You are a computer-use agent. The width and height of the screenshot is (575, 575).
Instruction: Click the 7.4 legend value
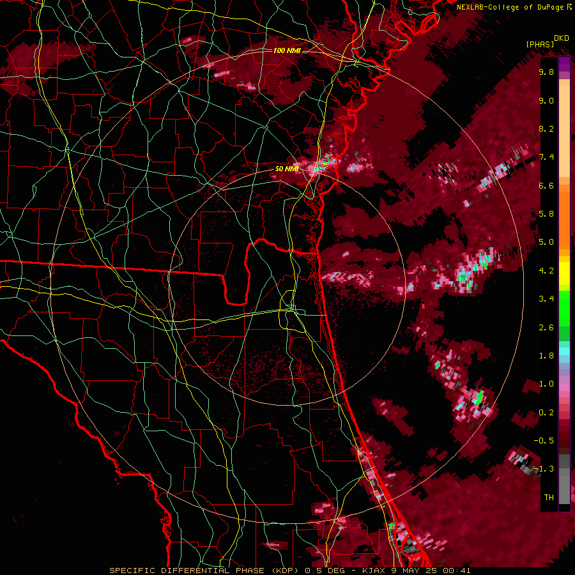click(546, 157)
